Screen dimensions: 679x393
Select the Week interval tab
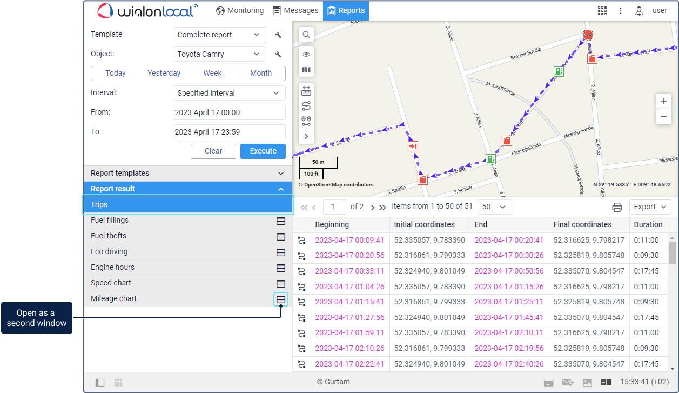click(x=213, y=74)
